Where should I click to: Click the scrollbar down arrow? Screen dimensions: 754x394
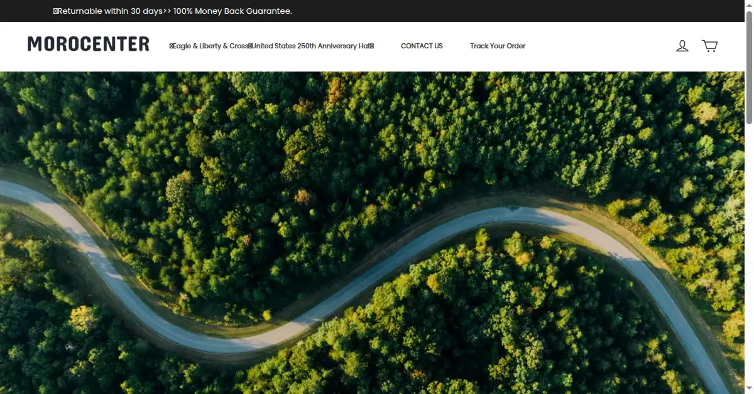749,390
